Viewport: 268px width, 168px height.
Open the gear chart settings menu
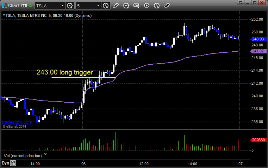tap(70, 6)
